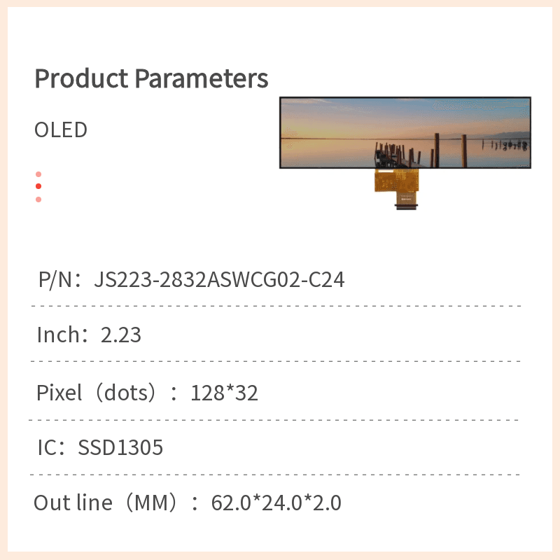The height and width of the screenshot is (560, 560).
Task: Click the top pagination dot
Action: click(38, 174)
